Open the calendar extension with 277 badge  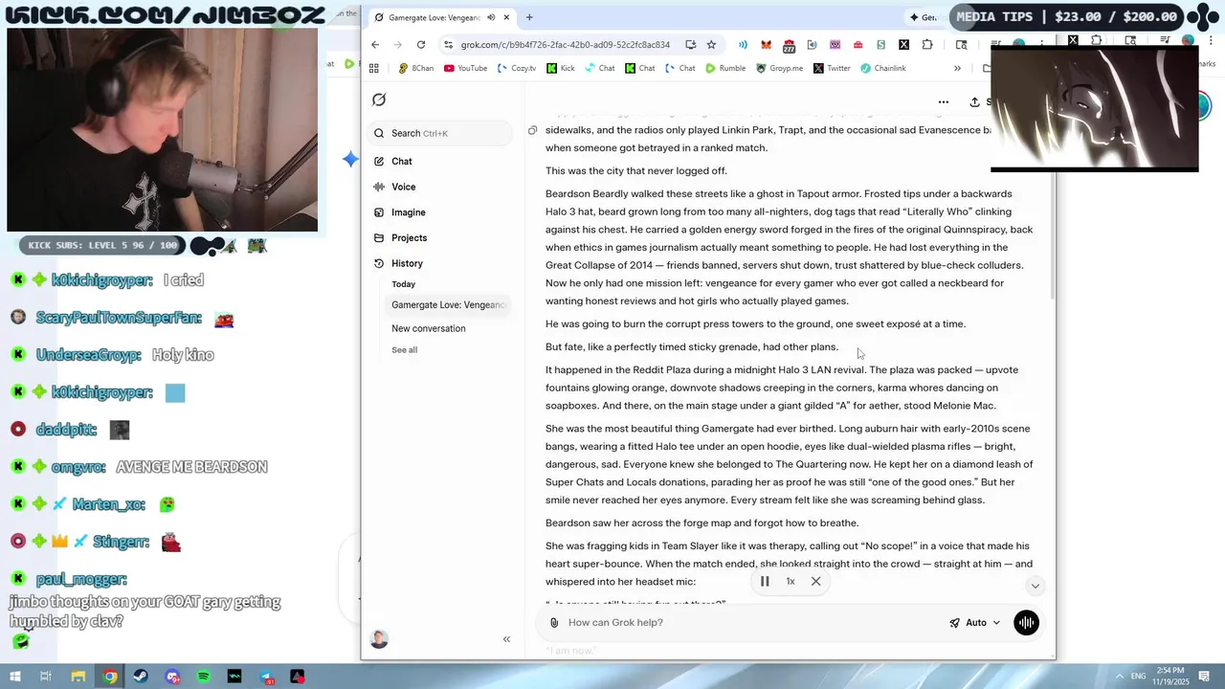(789, 45)
